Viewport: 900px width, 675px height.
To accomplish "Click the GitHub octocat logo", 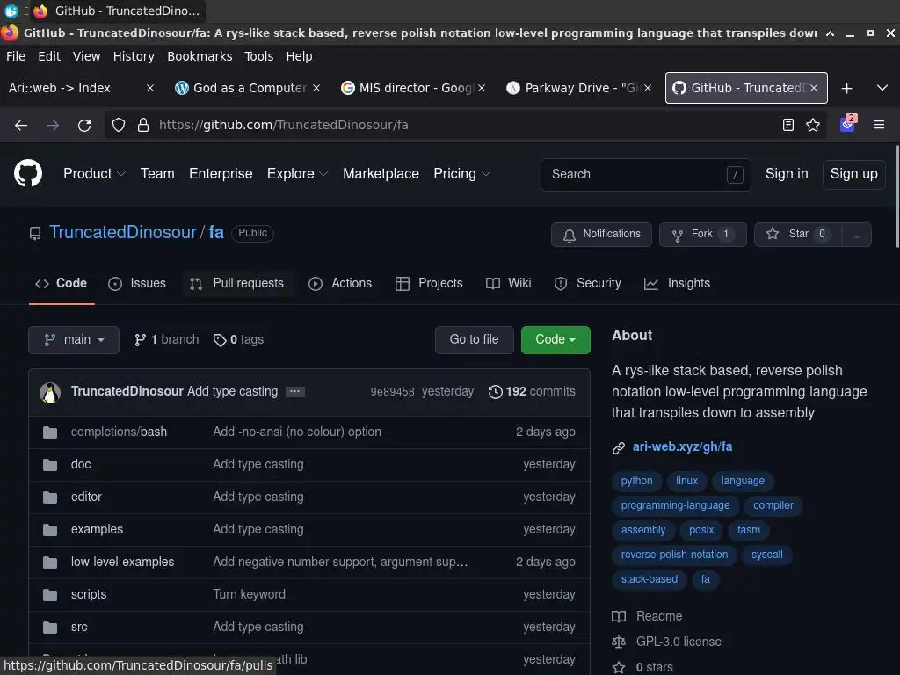I will [x=28, y=173].
